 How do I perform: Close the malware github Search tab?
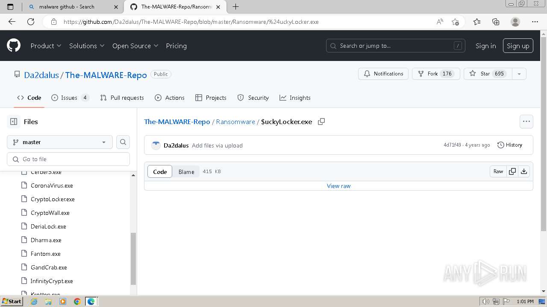(116, 7)
